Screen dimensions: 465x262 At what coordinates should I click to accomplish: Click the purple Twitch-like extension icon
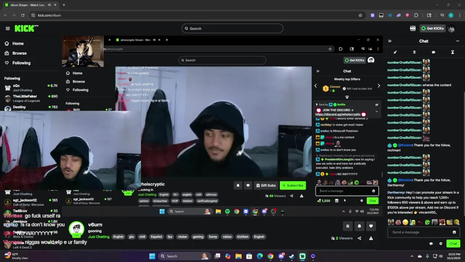point(372,15)
